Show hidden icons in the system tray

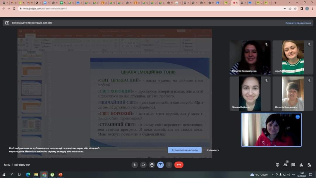(x=272, y=175)
